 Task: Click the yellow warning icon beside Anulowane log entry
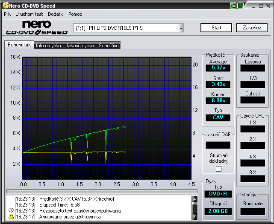[11, 216]
